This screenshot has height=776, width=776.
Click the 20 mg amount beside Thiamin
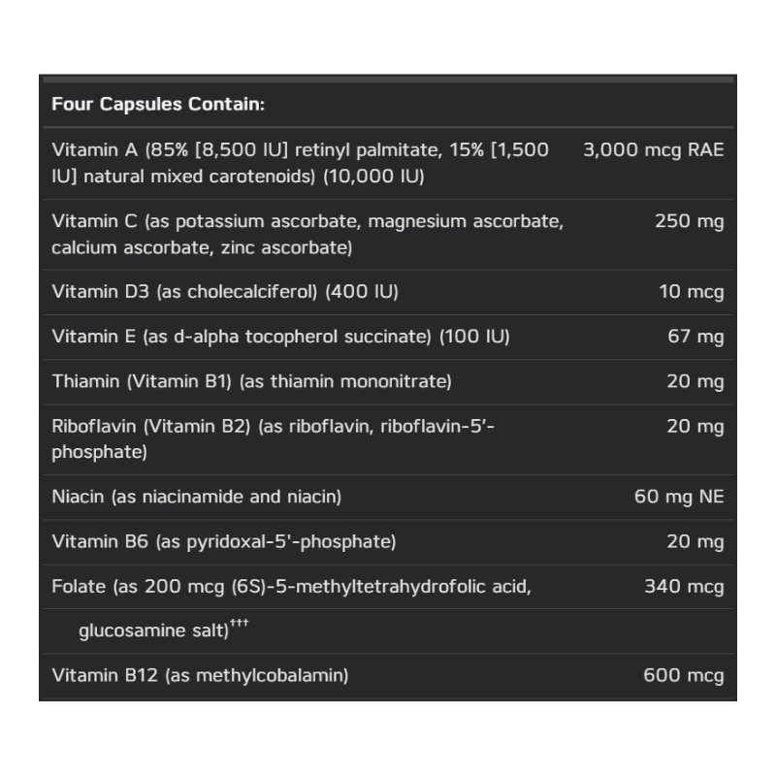click(695, 381)
